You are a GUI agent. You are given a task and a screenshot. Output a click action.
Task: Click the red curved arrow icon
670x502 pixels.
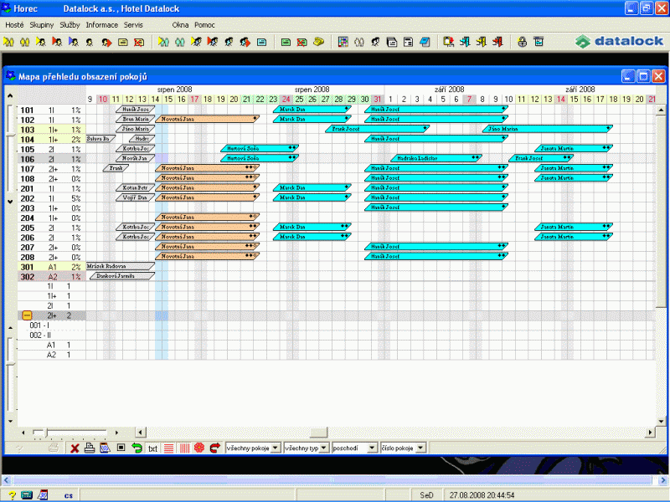coord(214,448)
